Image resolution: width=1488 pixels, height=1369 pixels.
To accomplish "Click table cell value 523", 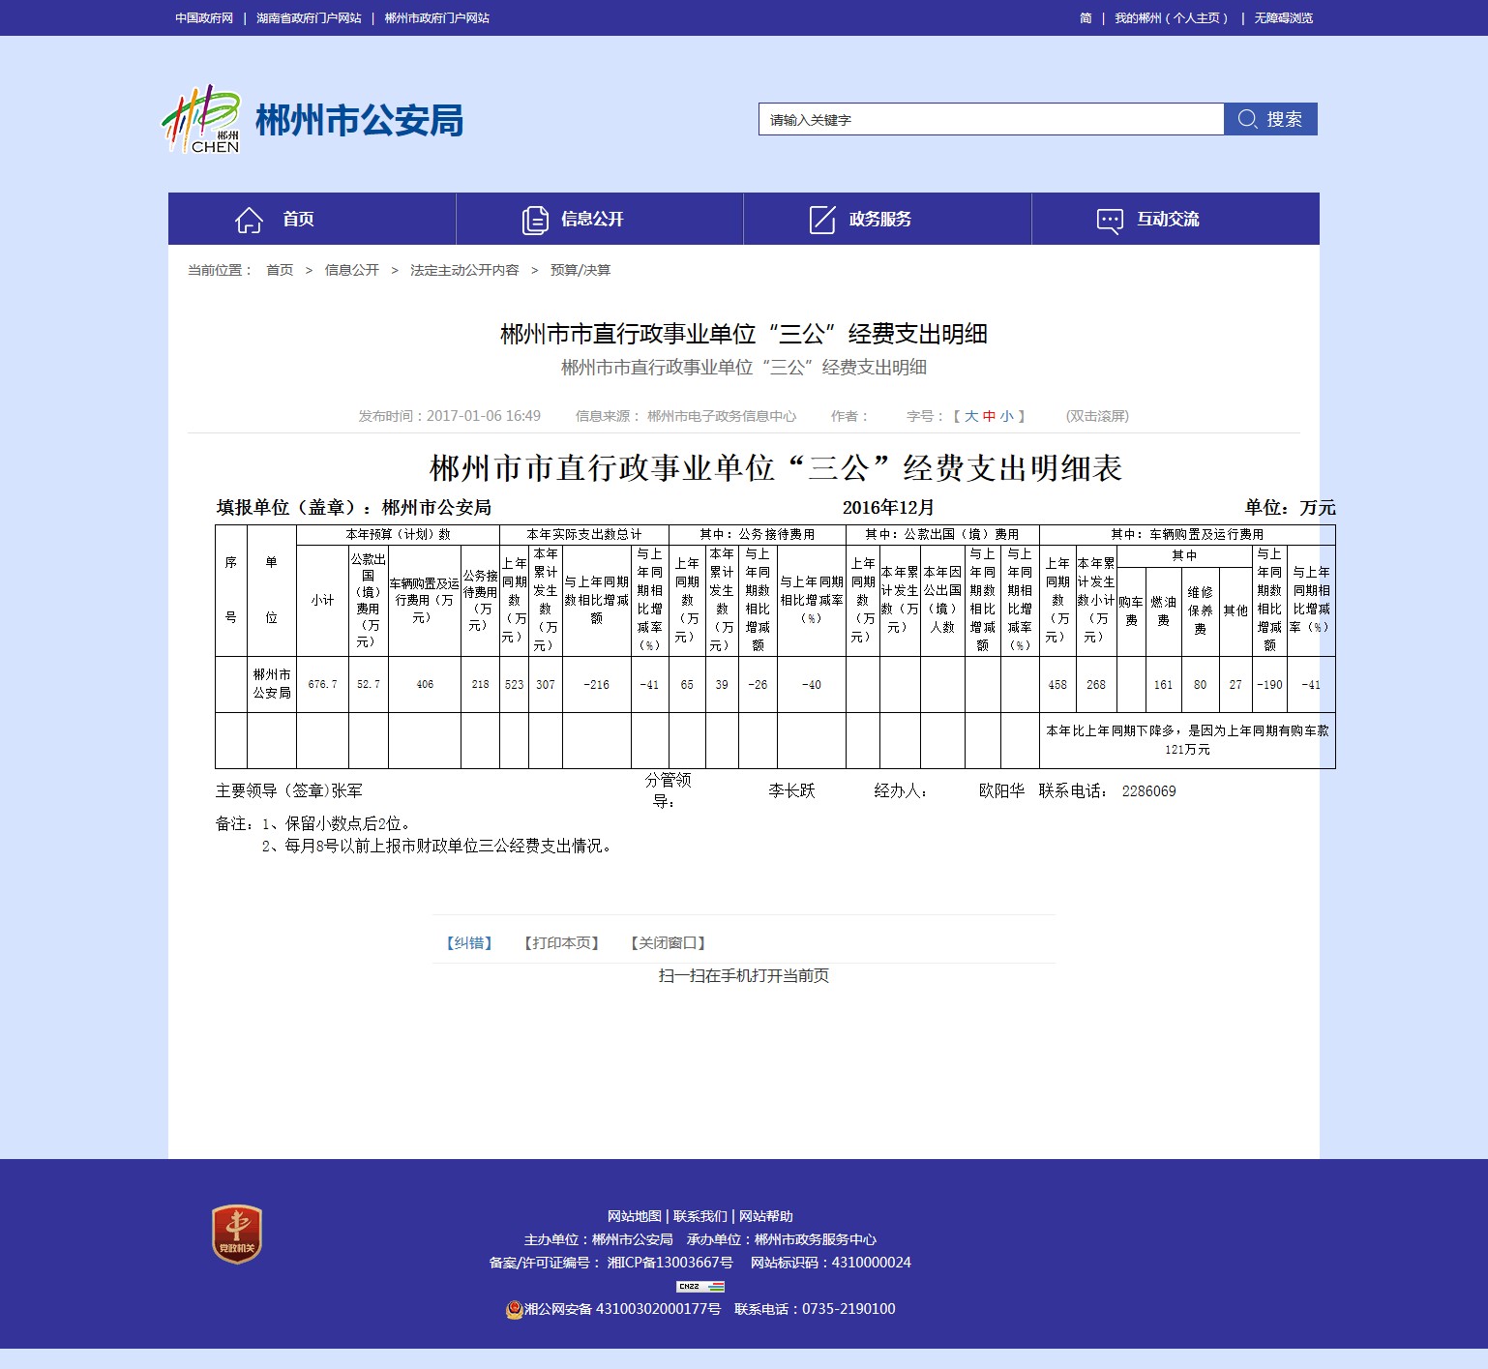I will (x=514, y=684).
